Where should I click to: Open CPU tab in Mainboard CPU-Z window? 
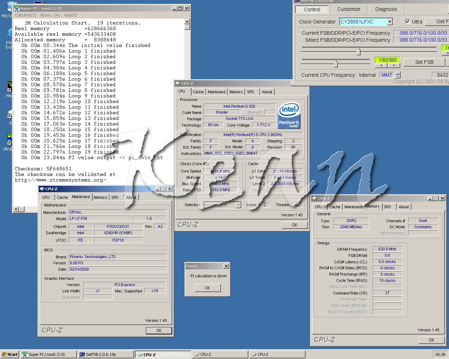pos(46,197)
